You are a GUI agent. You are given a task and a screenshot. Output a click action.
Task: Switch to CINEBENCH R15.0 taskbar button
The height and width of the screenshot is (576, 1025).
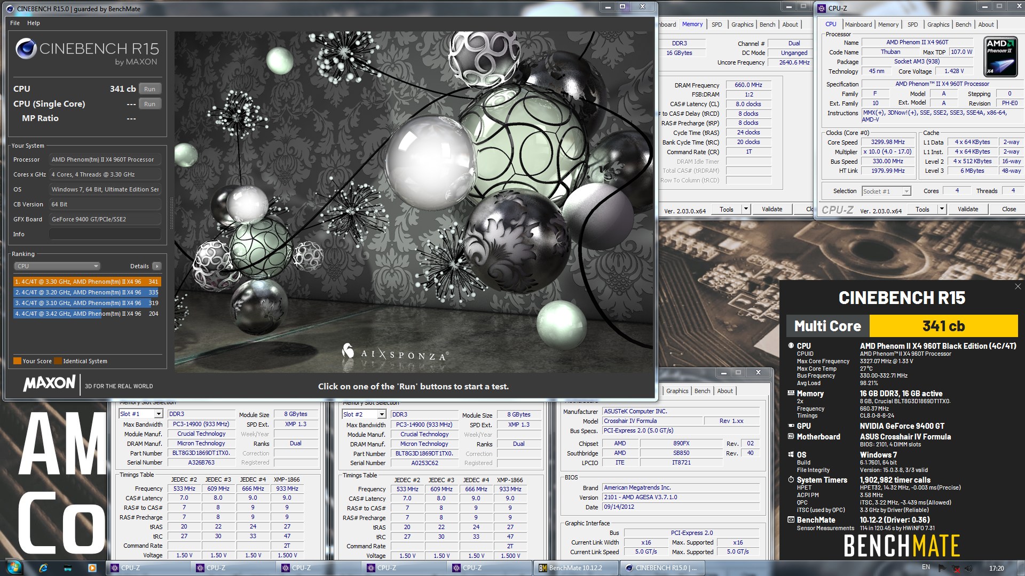[x=662, y=568]
